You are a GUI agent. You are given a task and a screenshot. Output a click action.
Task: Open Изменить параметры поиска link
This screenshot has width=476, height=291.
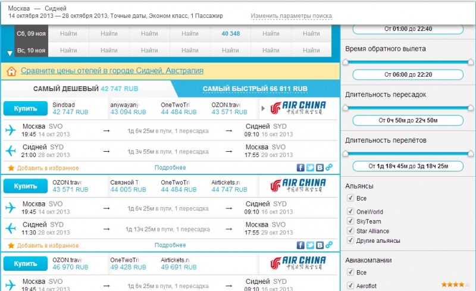[x=291, y=16]
